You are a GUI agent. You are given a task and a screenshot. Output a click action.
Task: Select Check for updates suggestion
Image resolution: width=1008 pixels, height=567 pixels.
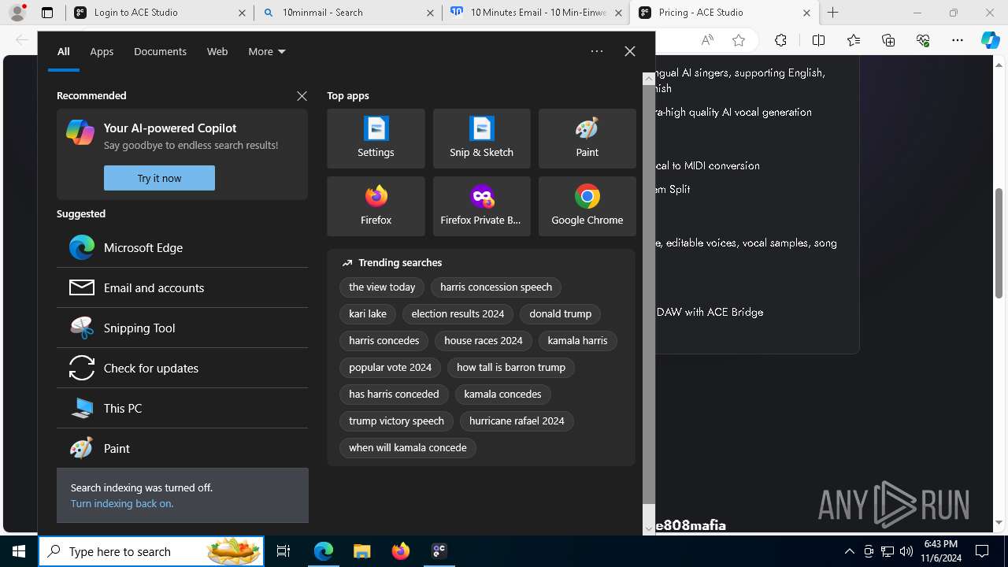pyautogui.click(x=182, y=368)
